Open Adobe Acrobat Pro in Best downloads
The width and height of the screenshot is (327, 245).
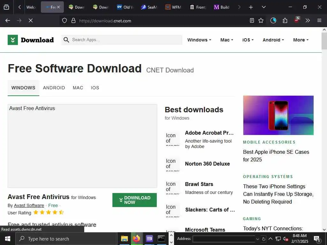coord(209,133)
